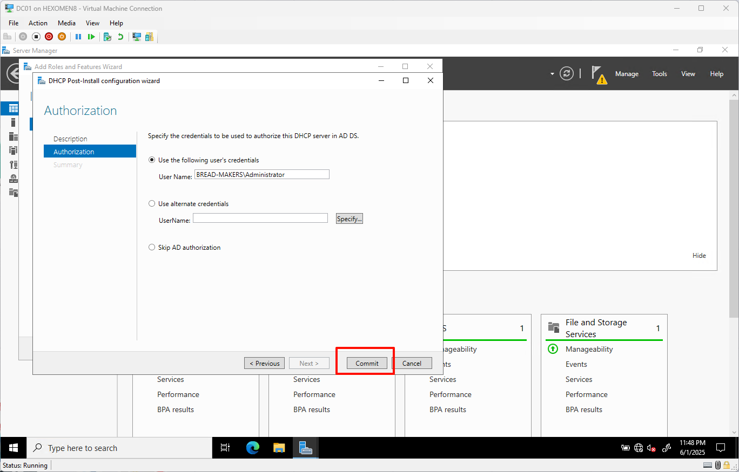
Task: Click the last VM toolbar icon with zipper
Action: (149, 37)
